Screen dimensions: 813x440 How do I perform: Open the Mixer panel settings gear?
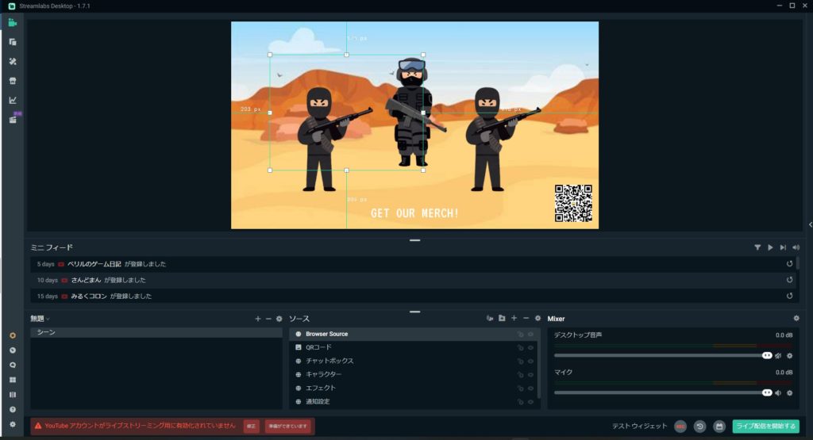(x=796, y=318)
